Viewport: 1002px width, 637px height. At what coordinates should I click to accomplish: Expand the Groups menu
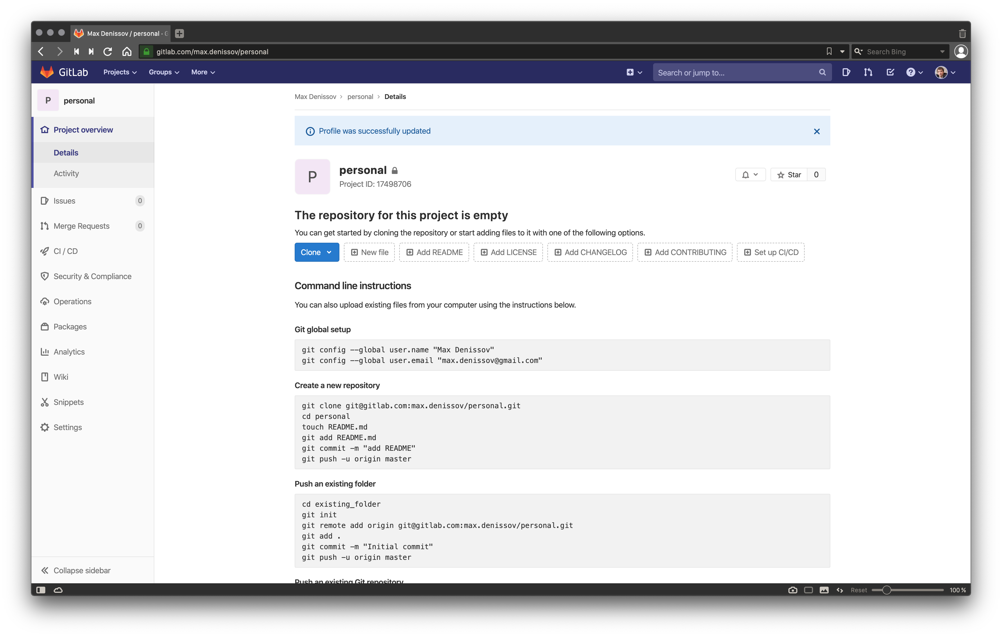pos(164,72)
